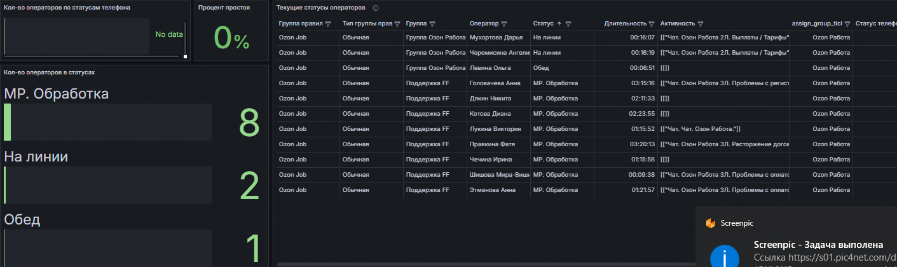Open Кол-во операторов по статусам телефона panel menu
This screenshot has height=267, width=897.
click(67, 8)
